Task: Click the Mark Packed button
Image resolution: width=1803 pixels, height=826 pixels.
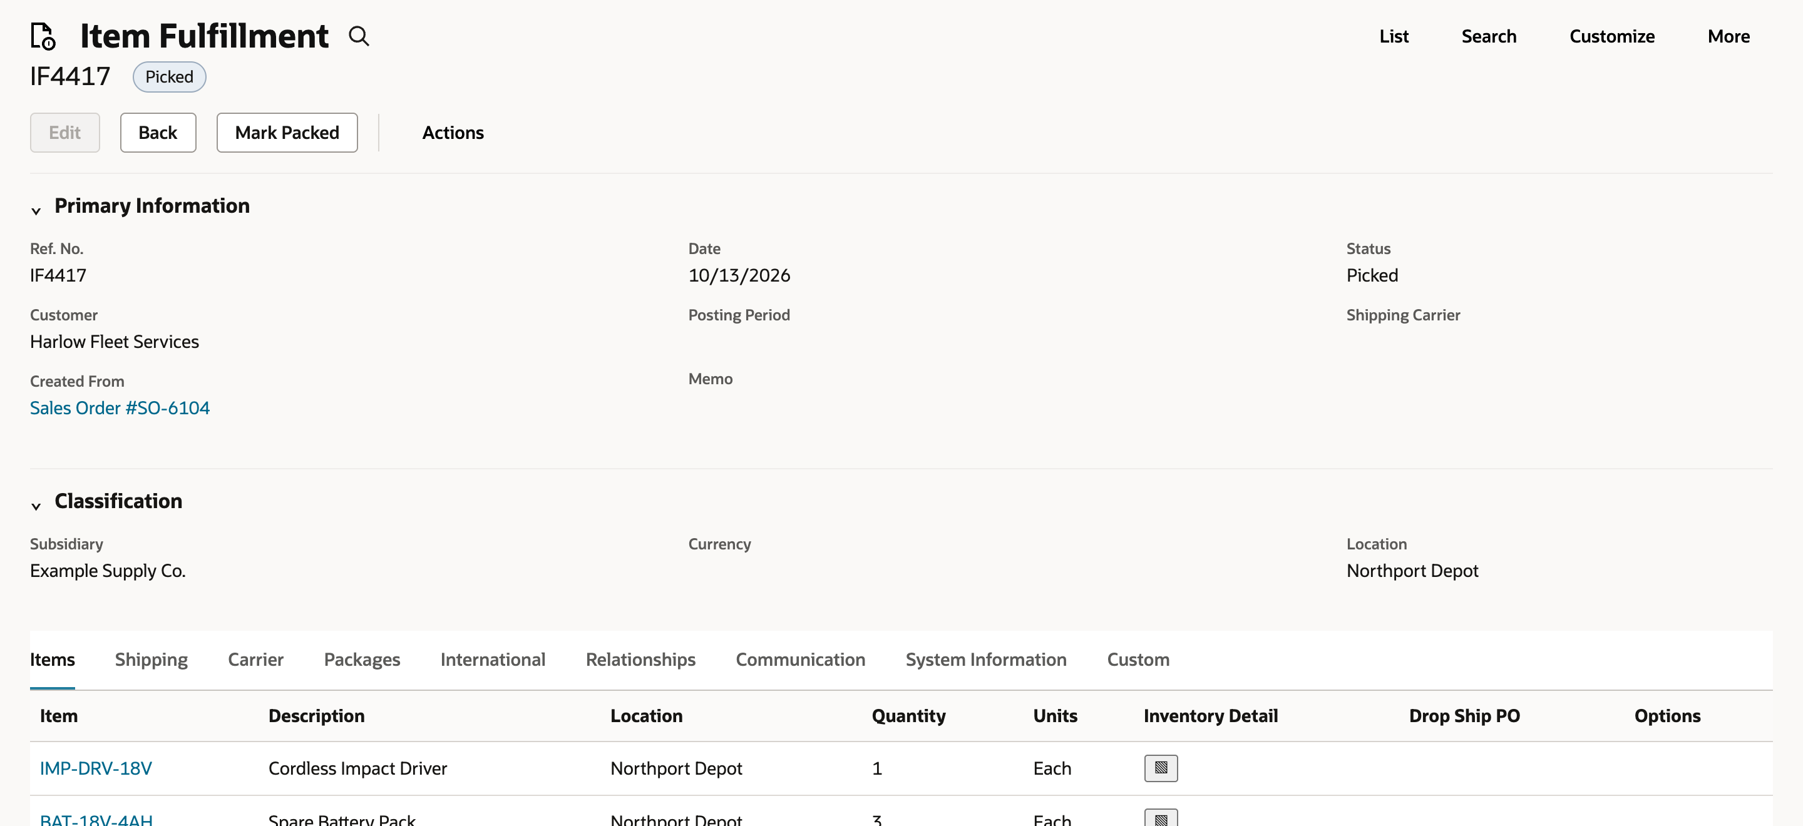Action: 287,132
